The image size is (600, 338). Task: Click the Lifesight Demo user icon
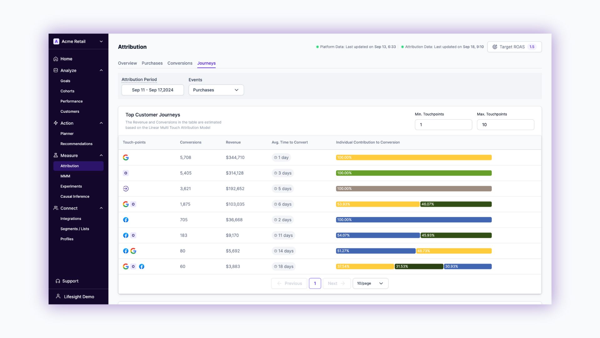tap(58, 296)
